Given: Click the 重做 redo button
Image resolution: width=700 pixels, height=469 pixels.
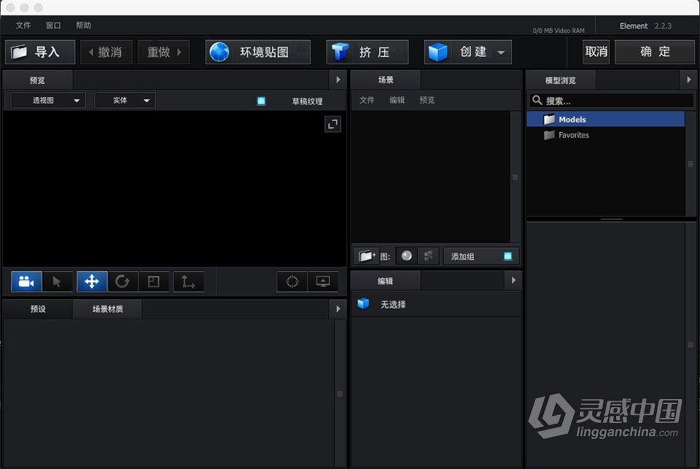Looking at the screenshot, I should point(164,53).
